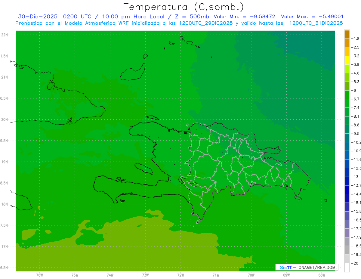
Task: Click the '-1.8' legend value
Action: tap(355, 39)
